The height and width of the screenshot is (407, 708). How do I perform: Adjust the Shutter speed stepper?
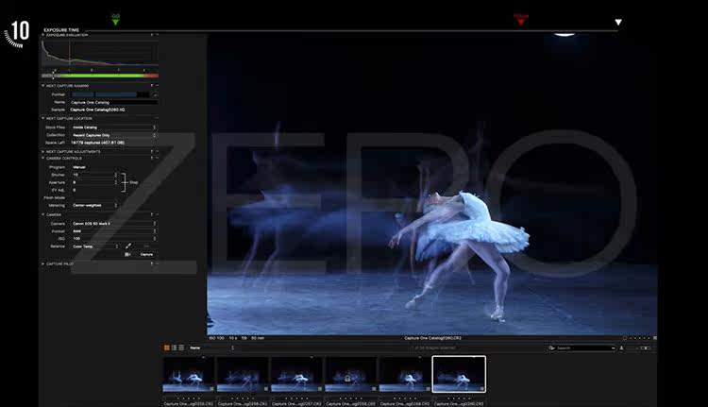click(115, 175)
